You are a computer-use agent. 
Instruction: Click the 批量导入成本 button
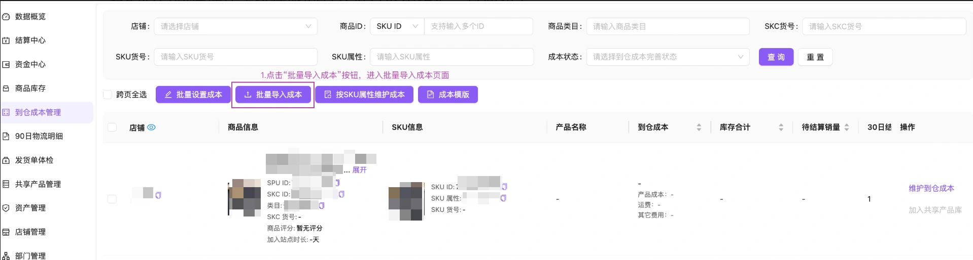(x=273, y=95)
